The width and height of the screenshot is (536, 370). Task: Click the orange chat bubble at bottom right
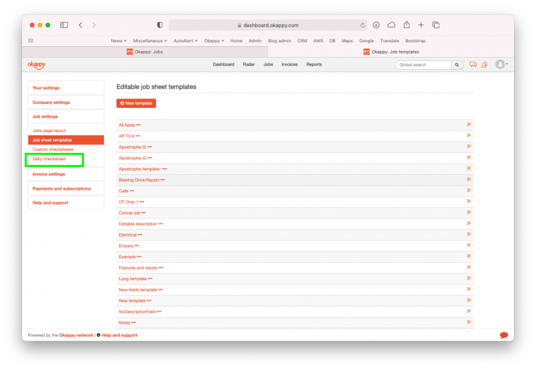(x=504, y=335)
